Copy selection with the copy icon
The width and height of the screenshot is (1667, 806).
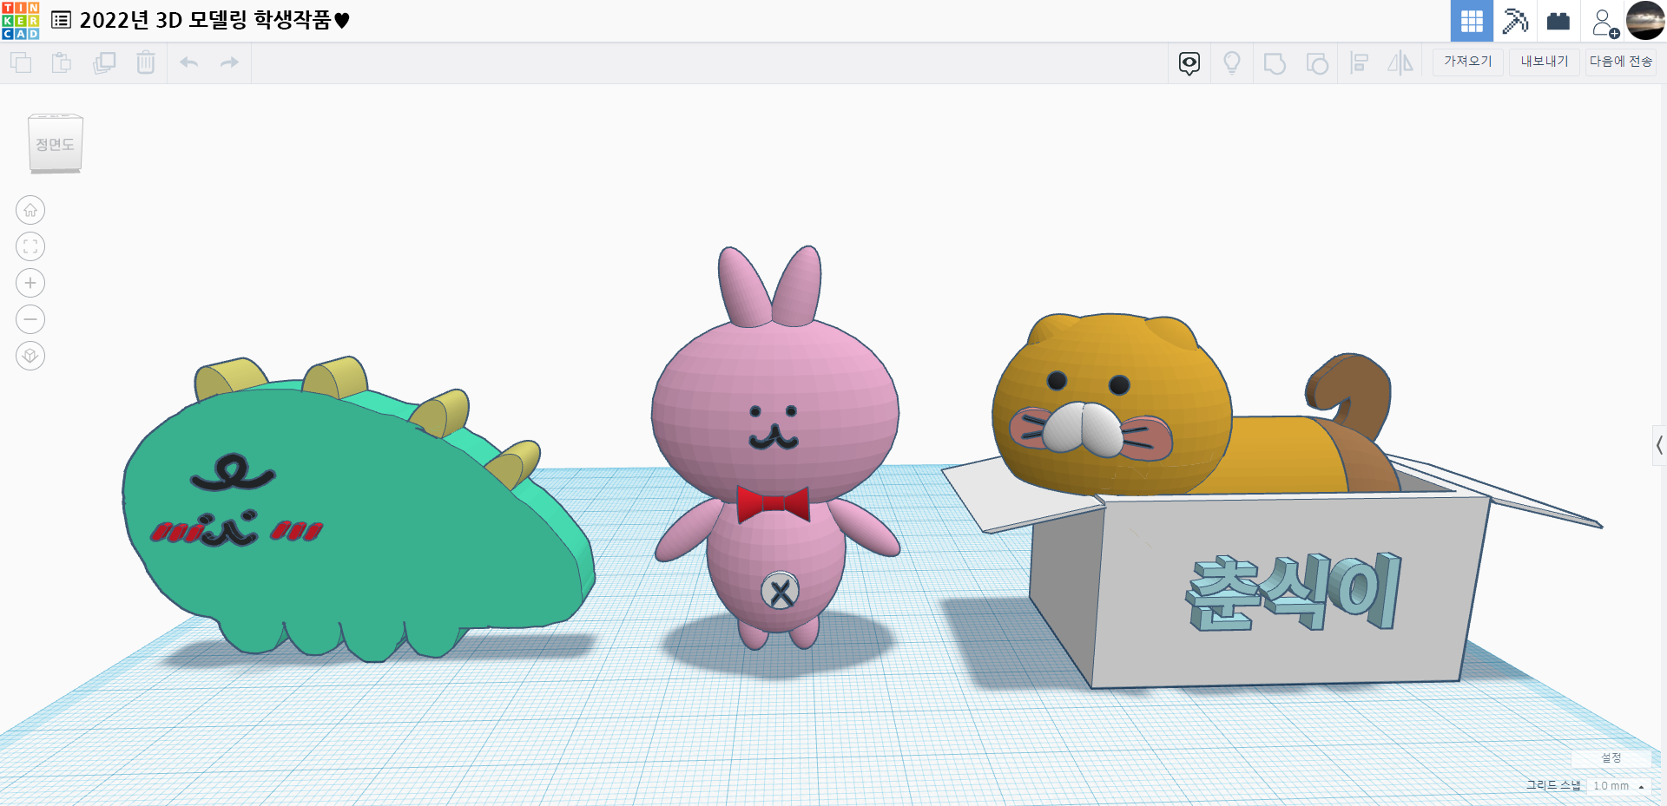[21, 62]
